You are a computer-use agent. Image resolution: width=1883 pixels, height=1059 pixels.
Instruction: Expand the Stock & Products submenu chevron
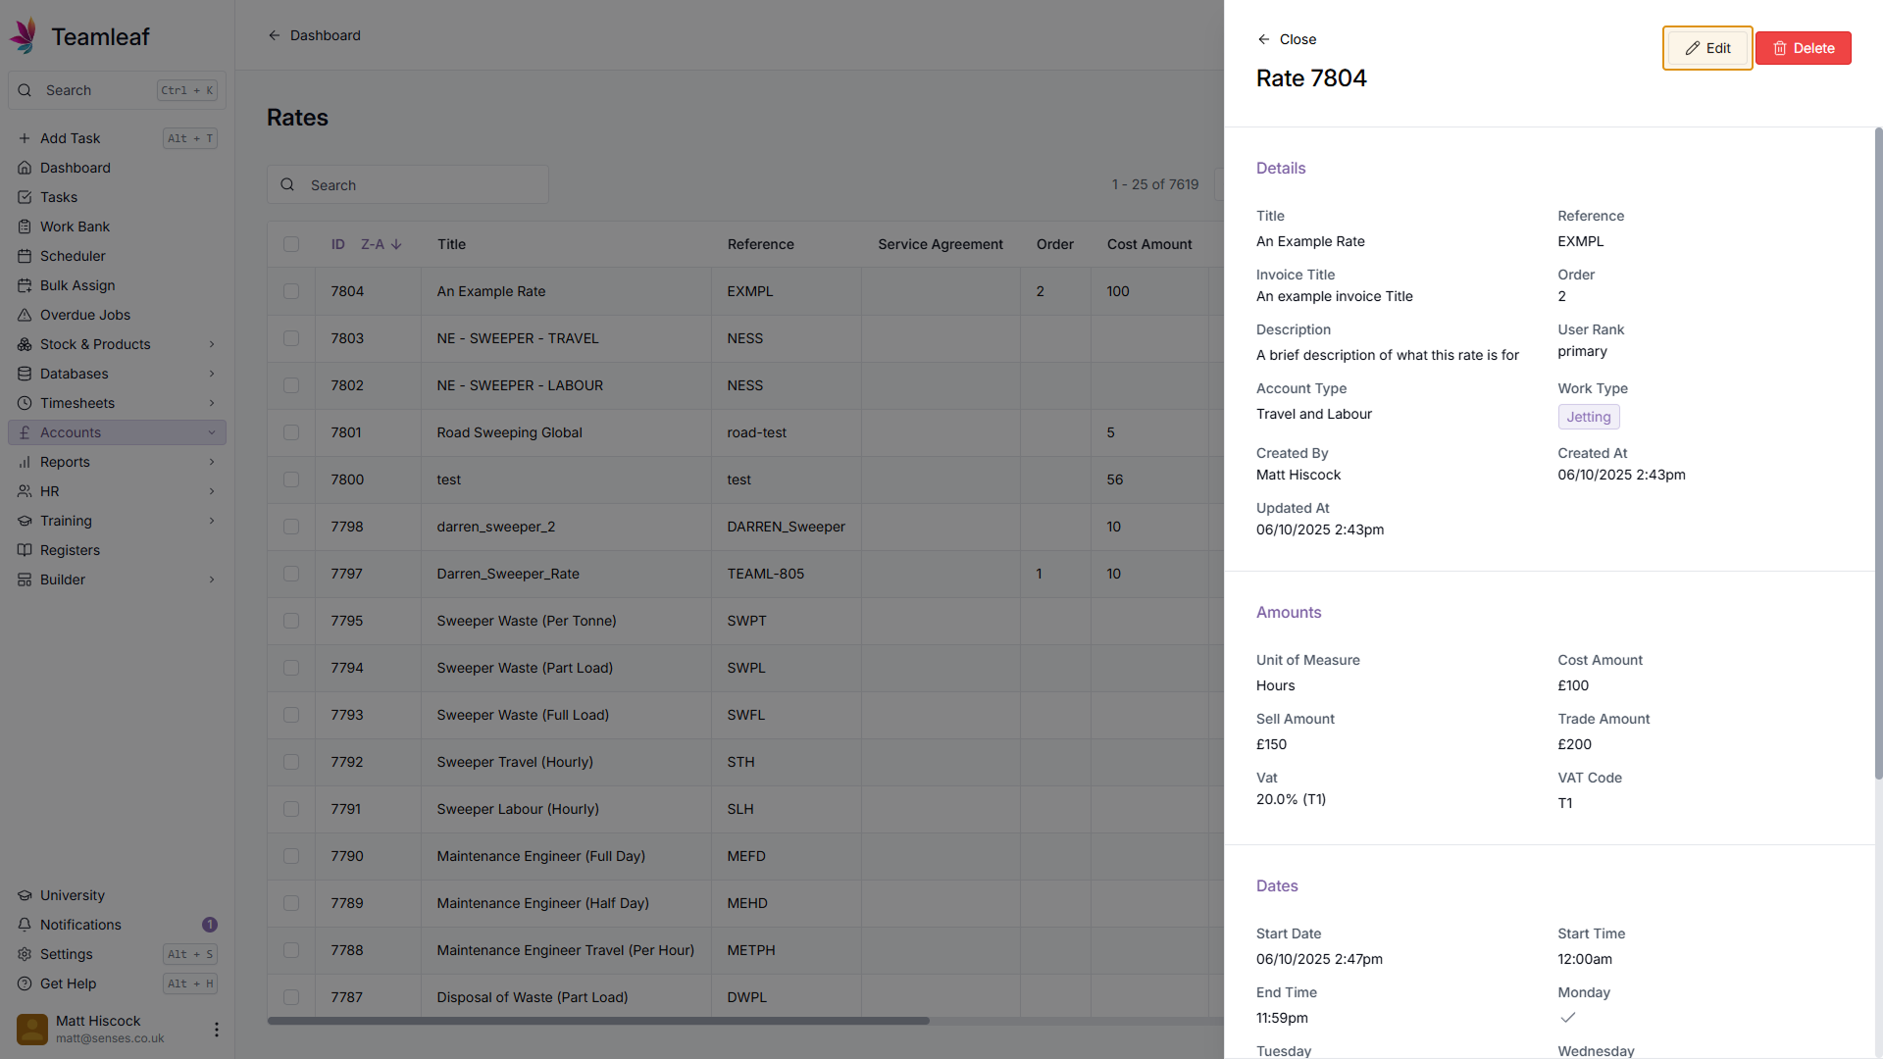[x=212, y=344]
